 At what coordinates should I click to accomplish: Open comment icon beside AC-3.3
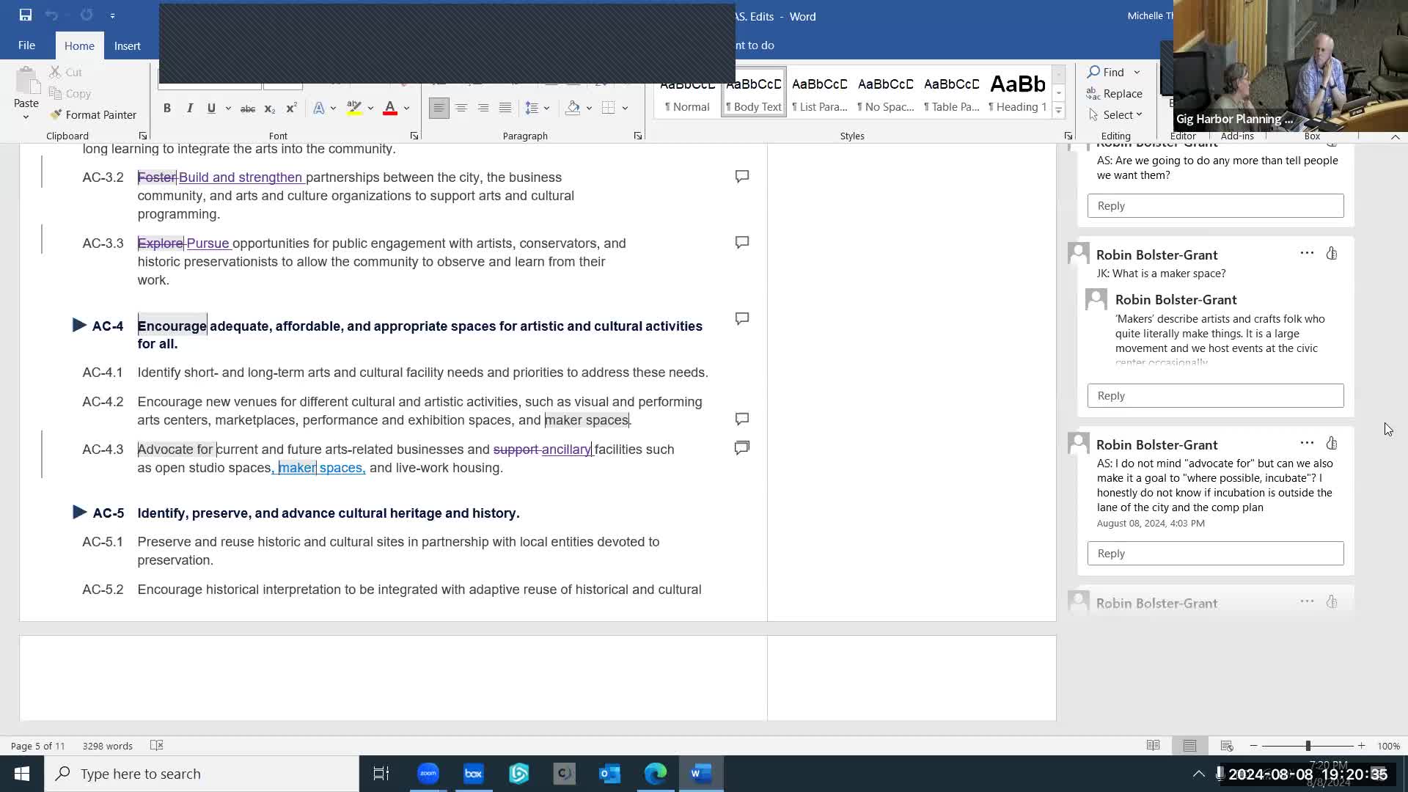pyautogui.click(x=742, y=243)
